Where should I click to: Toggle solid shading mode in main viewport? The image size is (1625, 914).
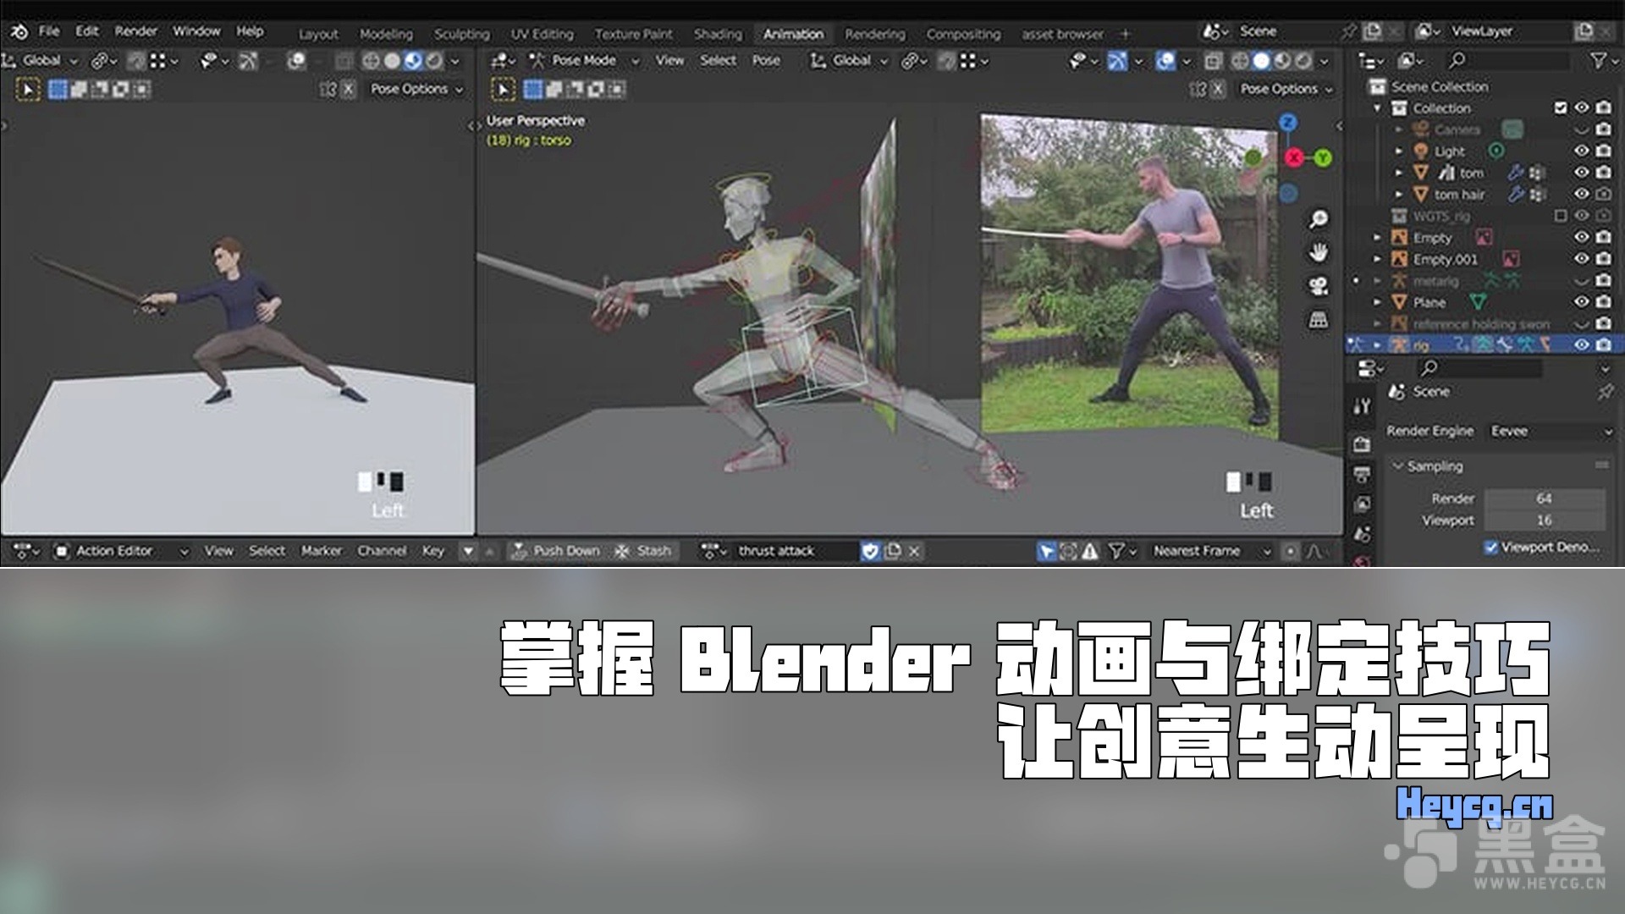[1261, 61]
